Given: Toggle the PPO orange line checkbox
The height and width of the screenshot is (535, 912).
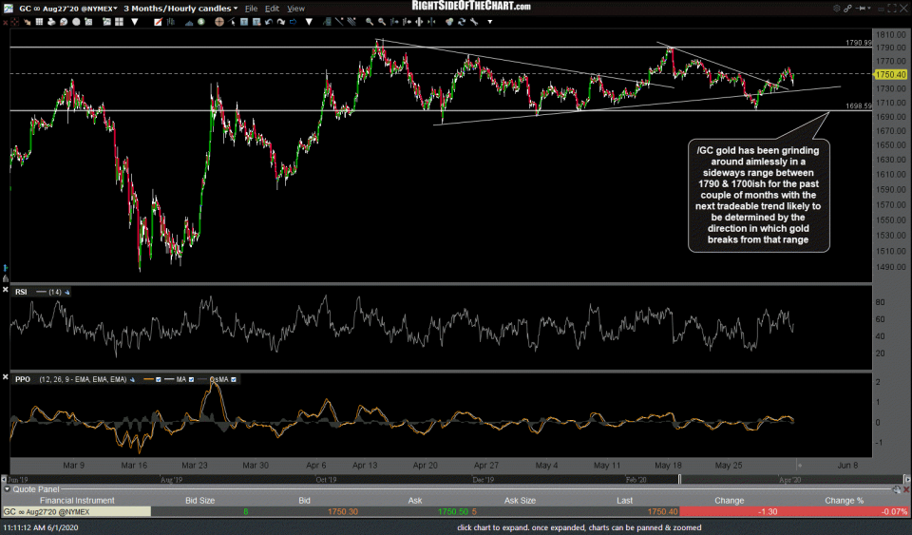Looking at the screenshot, I should tap(158, 379).
